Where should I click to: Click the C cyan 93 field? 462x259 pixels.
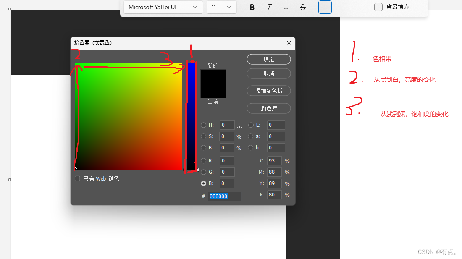point(274,161)
